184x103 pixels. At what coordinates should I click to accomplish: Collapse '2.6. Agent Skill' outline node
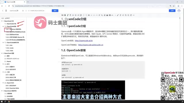(3, 83)
